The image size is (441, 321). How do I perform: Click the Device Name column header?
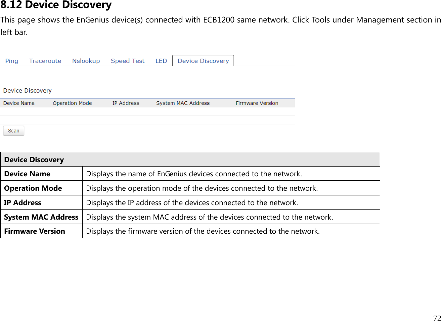19,103
